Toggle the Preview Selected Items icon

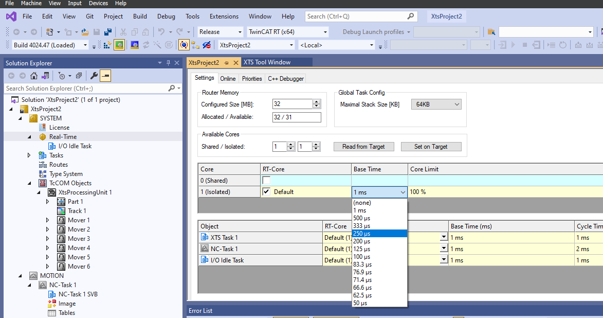click(x=105, y=76)
